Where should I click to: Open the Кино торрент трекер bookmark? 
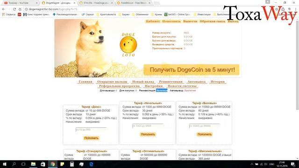tap(36, 14)
